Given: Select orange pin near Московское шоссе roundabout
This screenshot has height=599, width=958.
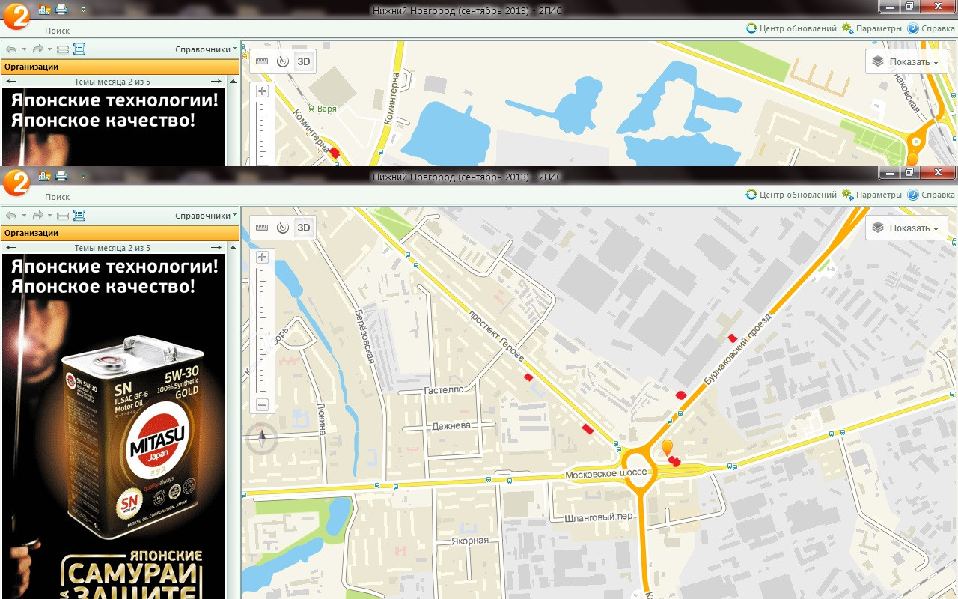Looking at the screenshot, I should click(667, 448).
